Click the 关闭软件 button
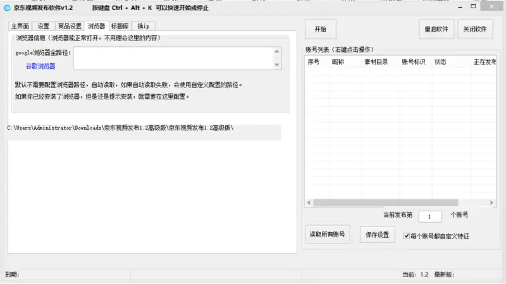Image resolution: width=506 pixels, height=284 pixels. click(x=475, y=29)
